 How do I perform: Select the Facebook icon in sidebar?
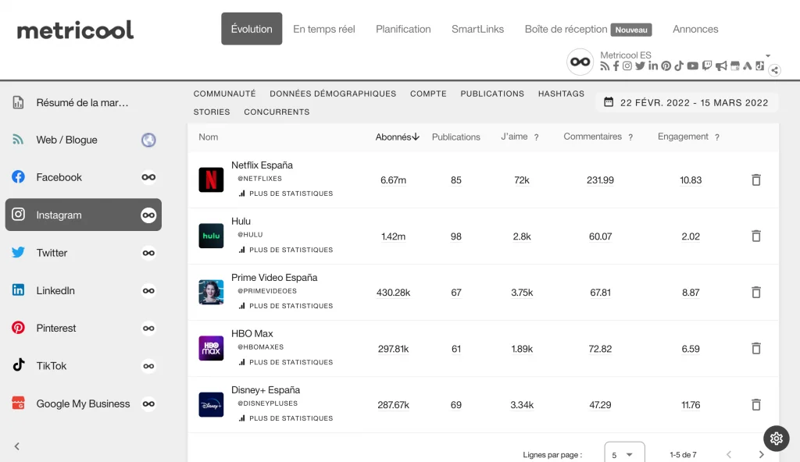[19, 177]
